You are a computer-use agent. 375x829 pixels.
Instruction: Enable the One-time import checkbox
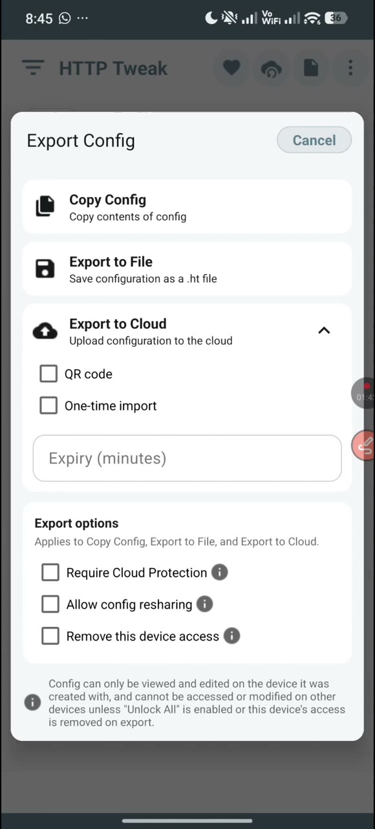pyautogui.click(x=48, y=405)
